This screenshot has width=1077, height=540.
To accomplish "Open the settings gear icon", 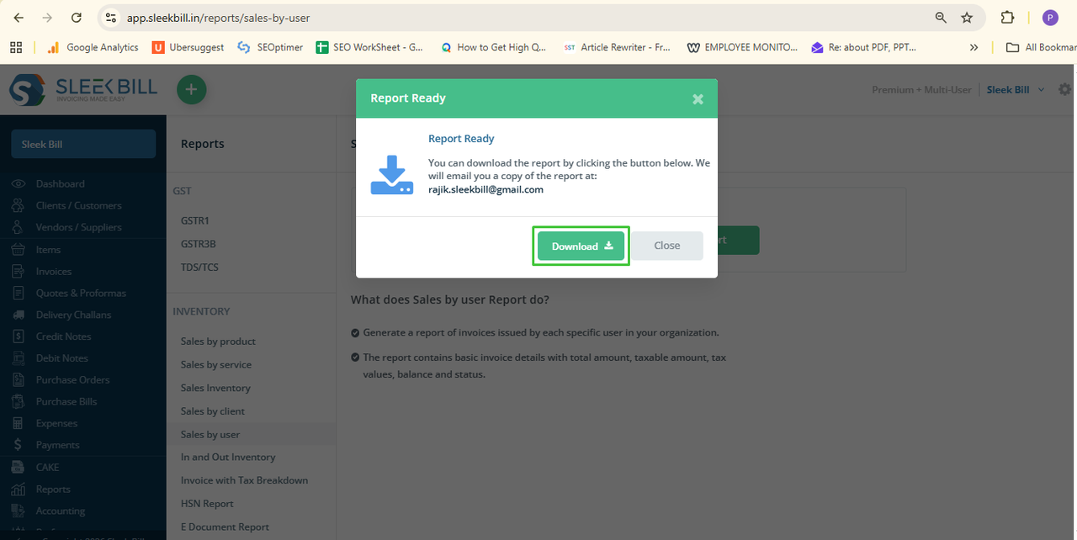I will pyautogui.click(x=1065, y=89).
